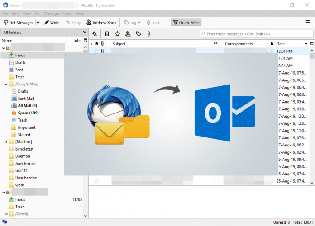Image resolution: width=315 pixels, height=226 pixels.
Task: Open the Junk E-mail folder
Action: tap(25, 163)
